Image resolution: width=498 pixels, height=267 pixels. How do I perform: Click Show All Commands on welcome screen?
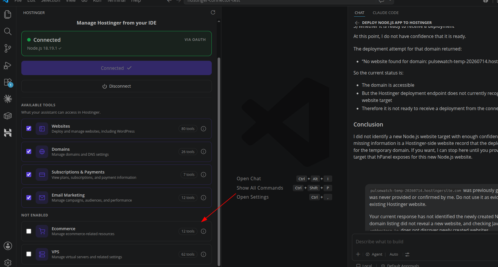260,188
